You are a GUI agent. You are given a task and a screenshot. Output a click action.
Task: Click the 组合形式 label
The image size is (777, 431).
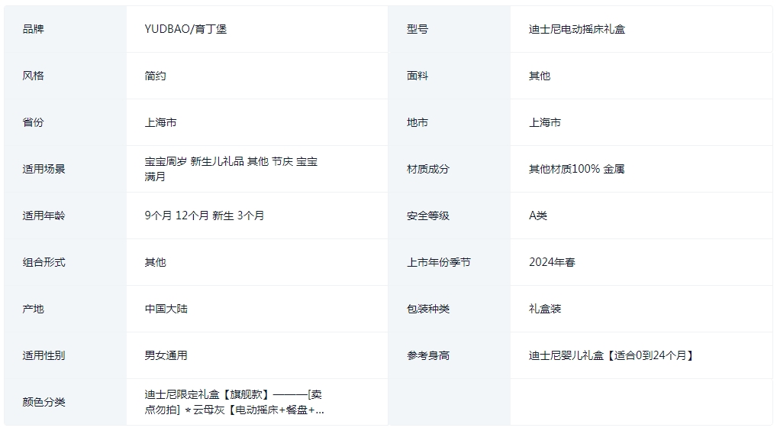tap(44, 262)
